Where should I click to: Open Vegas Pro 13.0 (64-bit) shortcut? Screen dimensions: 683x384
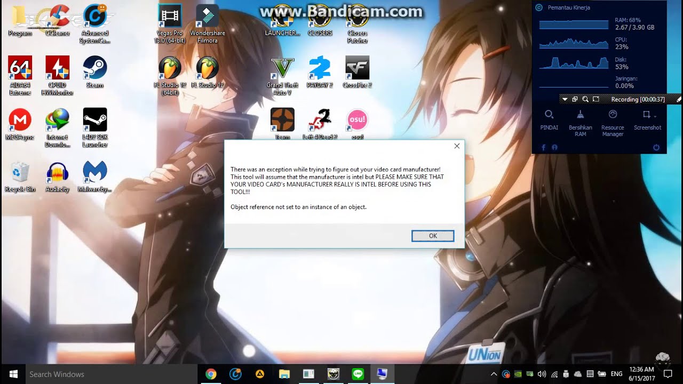click(x=170, y=24)
